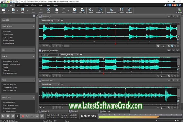Click the Load CD toolbar icon
Viewport: 183px width, 122px height.
(74, 10)
